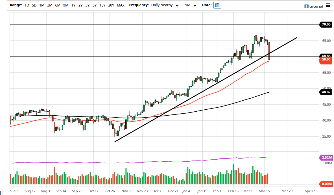Select the 20Y range option
334x195 pixels.
111,5
